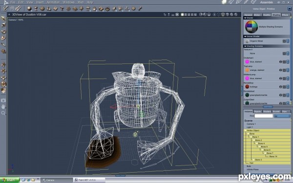Viewport: 293px width, 183px height.
Task: Open the File menu
Action: (13, 2)
